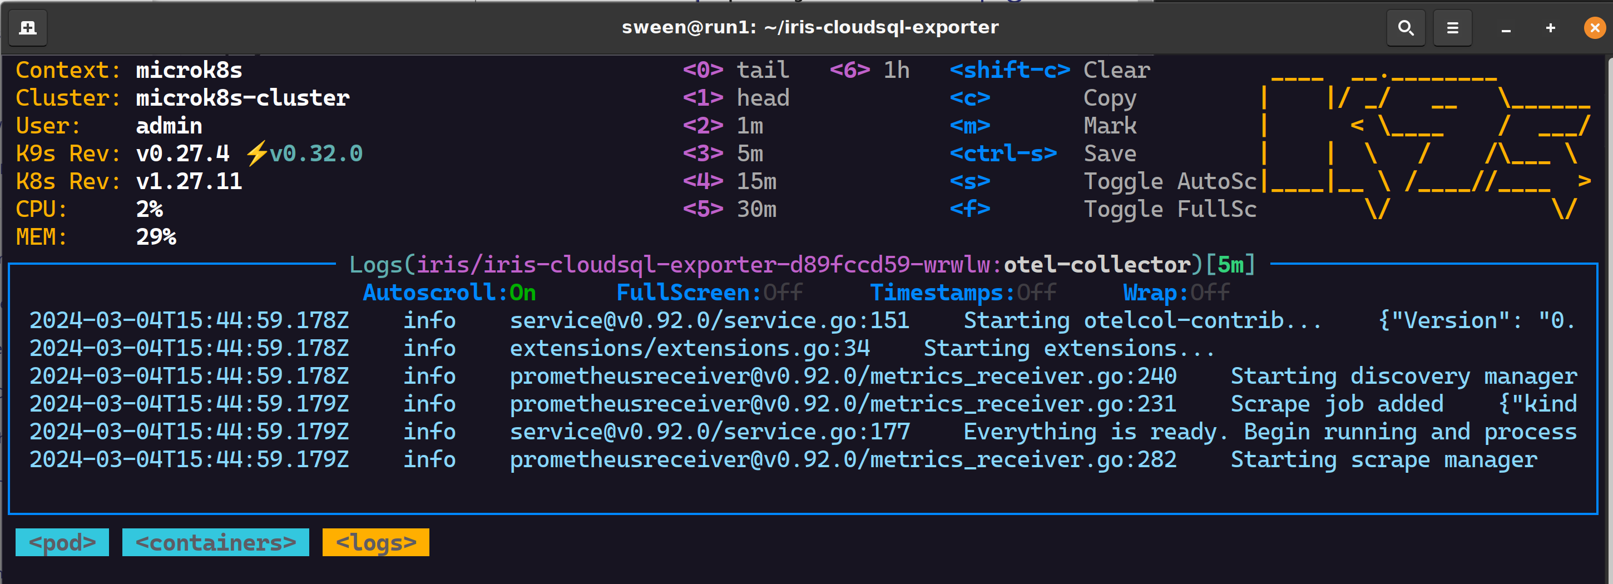Close the terminal with orange X
This screenshot has height=584, width=1613.
point(1594,28)
